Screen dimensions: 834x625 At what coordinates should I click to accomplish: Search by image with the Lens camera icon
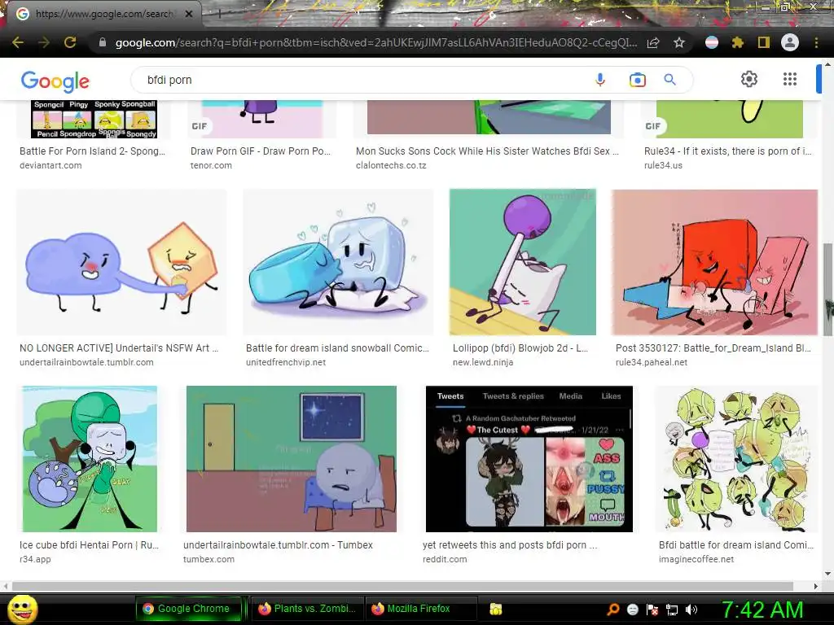(x=637, y=80)
